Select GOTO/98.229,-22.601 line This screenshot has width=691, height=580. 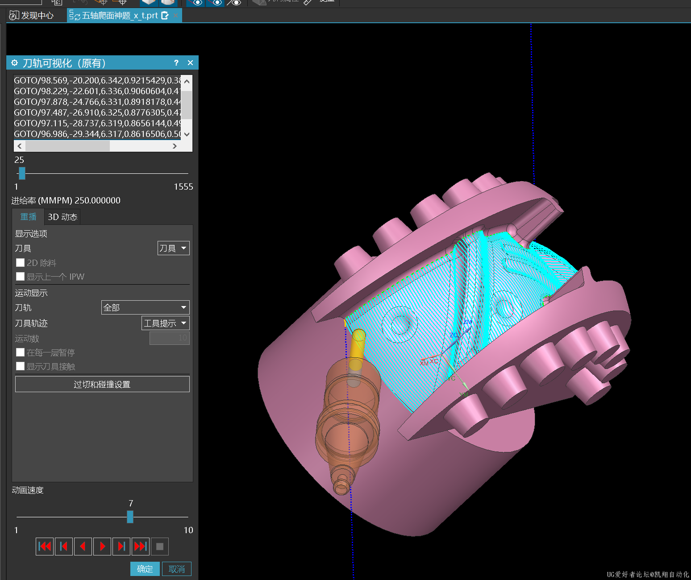(97, 91)
